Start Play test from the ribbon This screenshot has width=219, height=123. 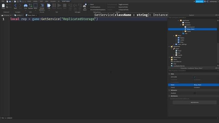(x=49, y=5)
